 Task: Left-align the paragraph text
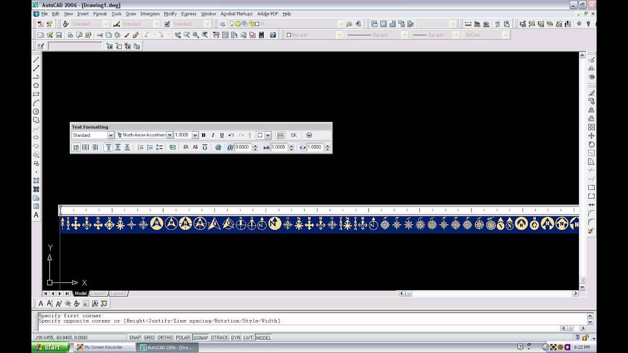[77, 147]
